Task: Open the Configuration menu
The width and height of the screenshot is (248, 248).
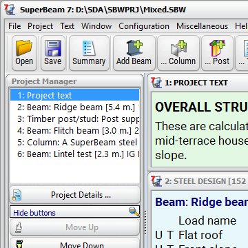Action: 144,26
